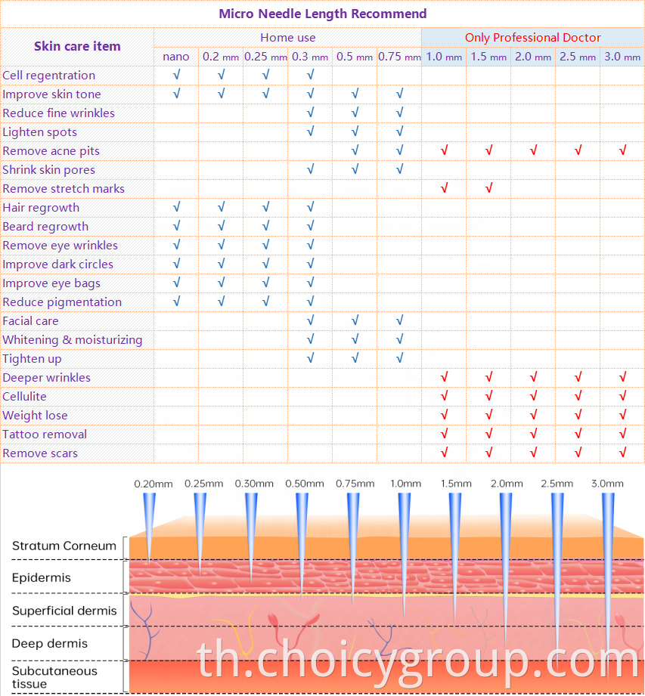The height and width of the screenshot is (696, 645).
Task: Click the 'Hair regrowth' row label
Action: [x=41, y=208]
